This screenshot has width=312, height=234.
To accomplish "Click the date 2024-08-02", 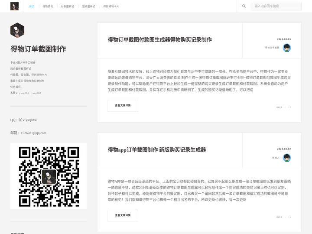I will [284, 149].
